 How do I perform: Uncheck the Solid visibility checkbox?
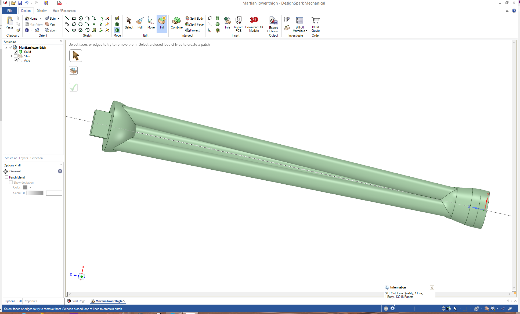(x=16, y=52)
